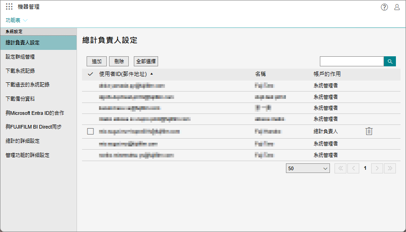Click the 追加 button
The image size is (406, 232).
point(97,61)
